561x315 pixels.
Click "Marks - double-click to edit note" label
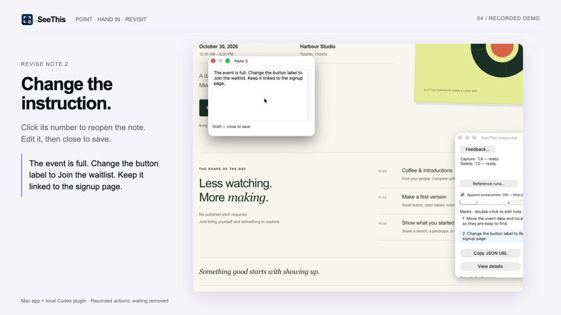click(490, 211)
